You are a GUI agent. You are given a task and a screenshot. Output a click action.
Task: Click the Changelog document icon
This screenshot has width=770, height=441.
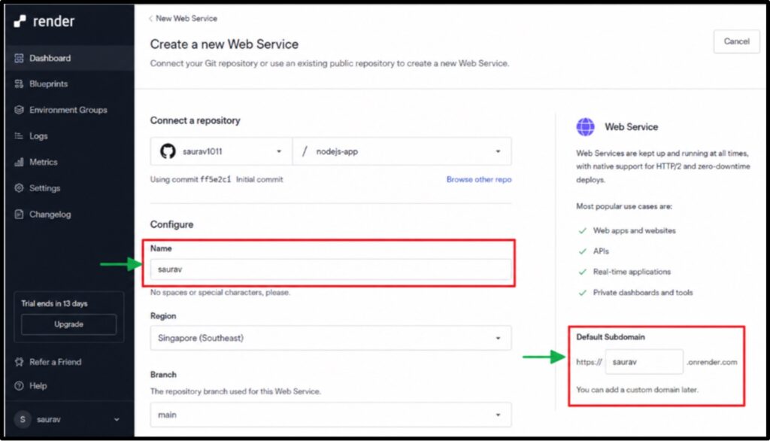click(x=19, y=214)
